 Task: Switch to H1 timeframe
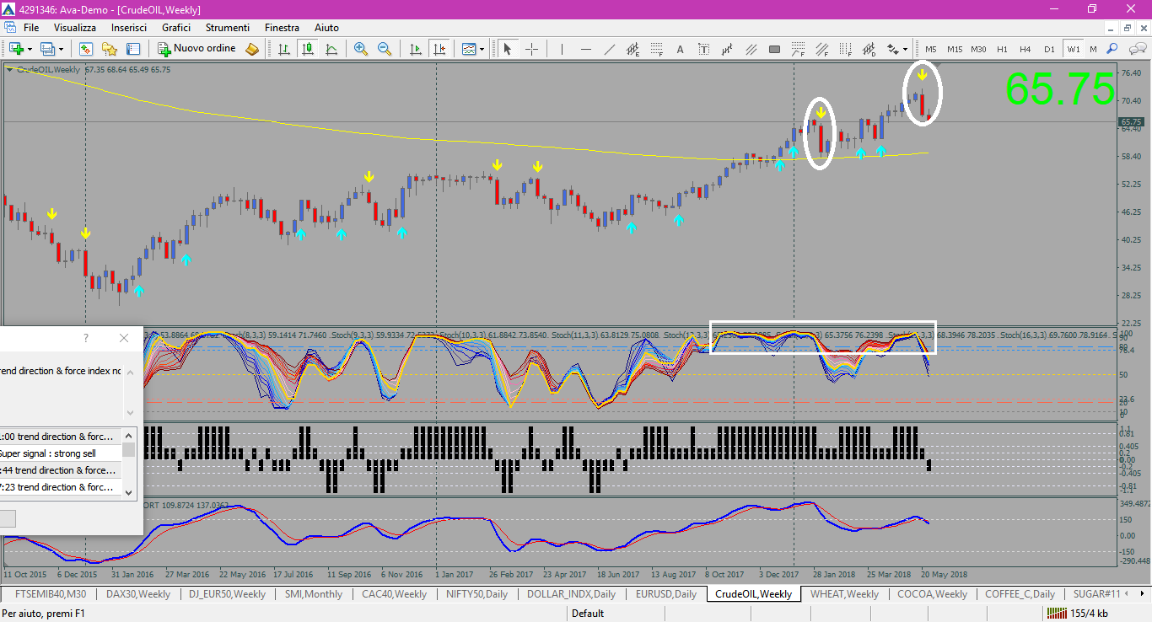pyautogui.click(x=1002, y=49)
